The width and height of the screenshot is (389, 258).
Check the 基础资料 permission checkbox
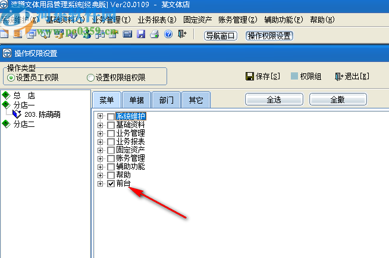(x=111, y=125)
